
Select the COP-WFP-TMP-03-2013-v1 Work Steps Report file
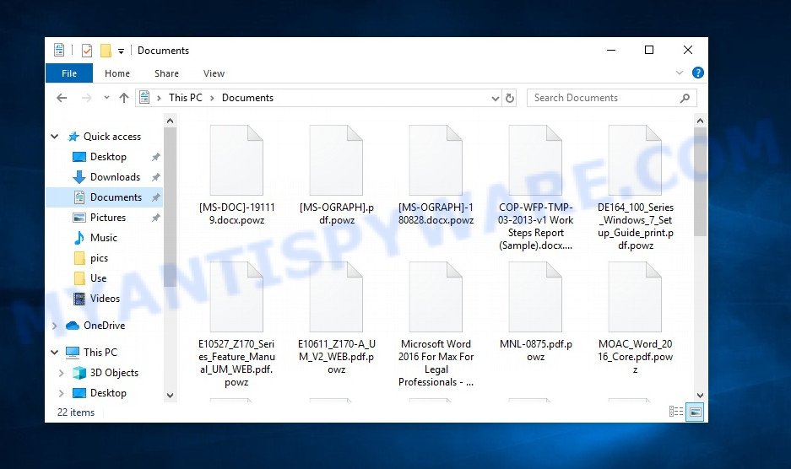tap(536, 187)
